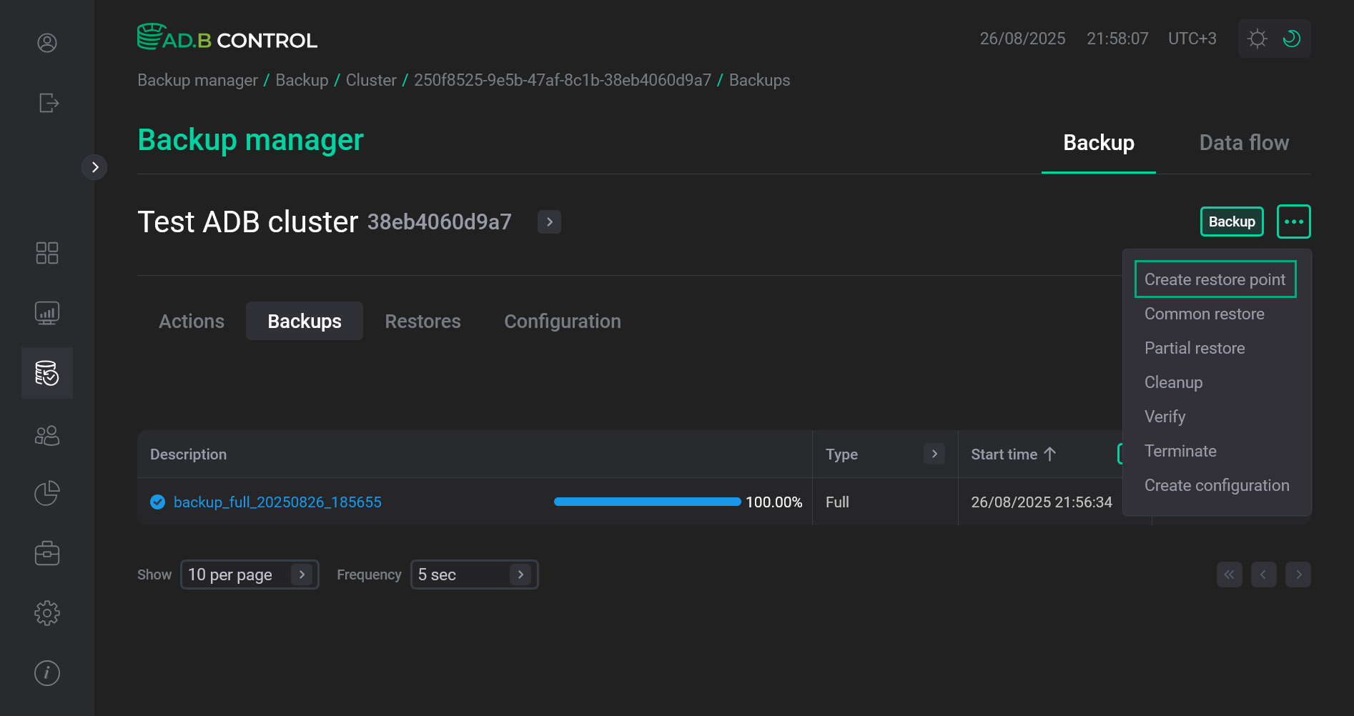Switch to light theme with sun icon
This screenshot has width=1354, height=716.
1257,39
